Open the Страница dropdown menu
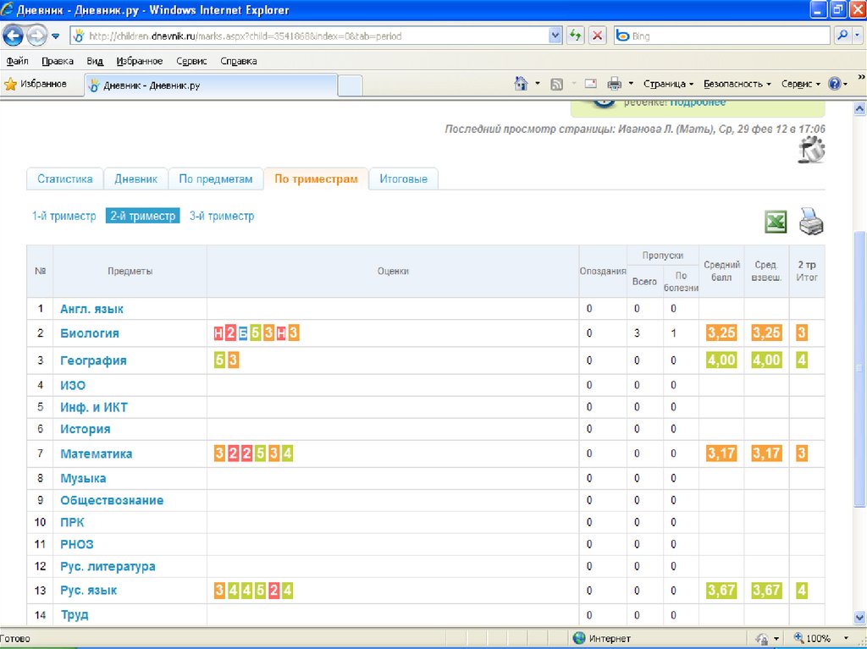This screenshot has height=649, width=867. (x=668, y=84)
